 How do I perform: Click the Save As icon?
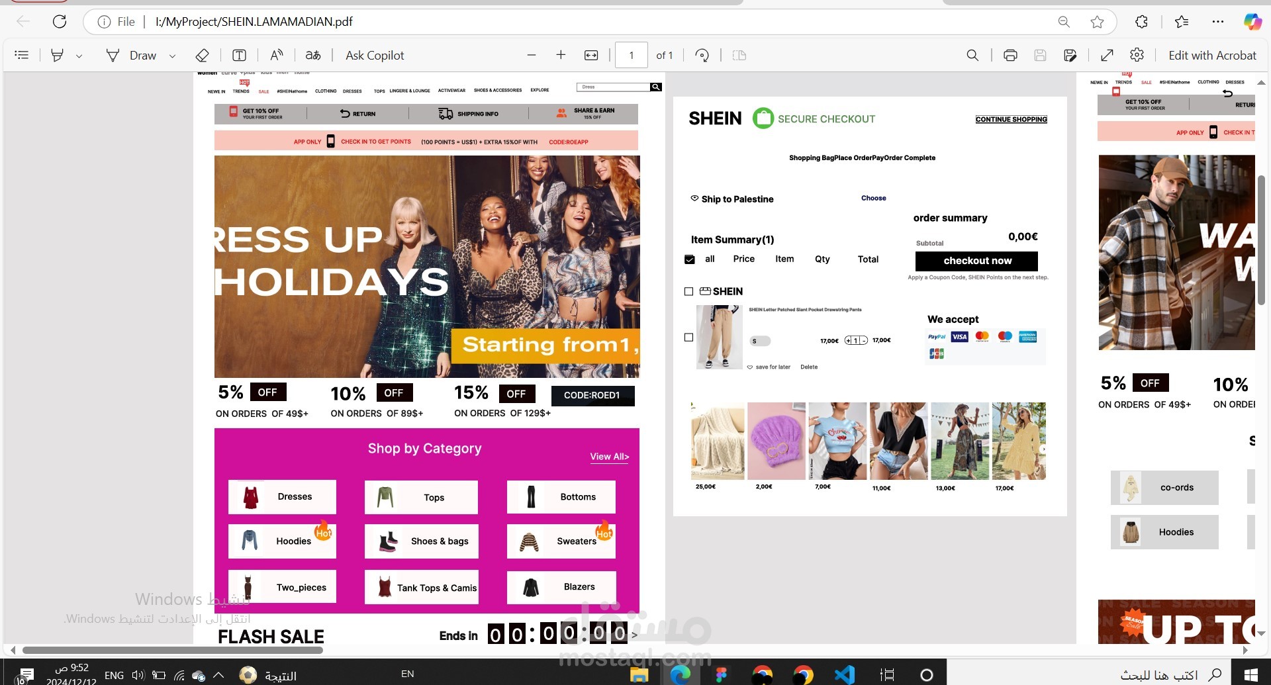click(1070, 56)
